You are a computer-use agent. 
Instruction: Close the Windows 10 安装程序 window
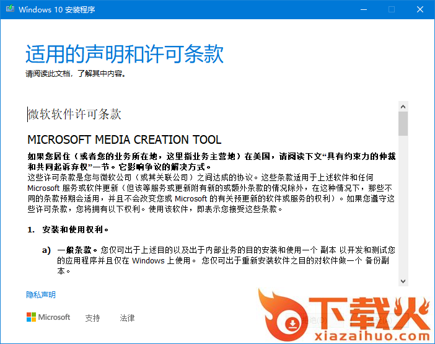click(420, 9)
